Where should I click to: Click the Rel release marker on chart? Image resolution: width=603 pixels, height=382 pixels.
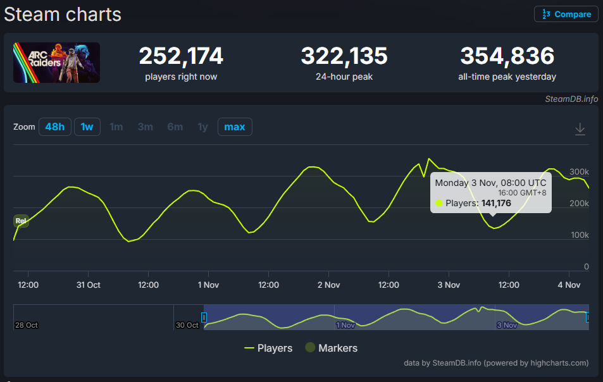click(x=21, y=221)
